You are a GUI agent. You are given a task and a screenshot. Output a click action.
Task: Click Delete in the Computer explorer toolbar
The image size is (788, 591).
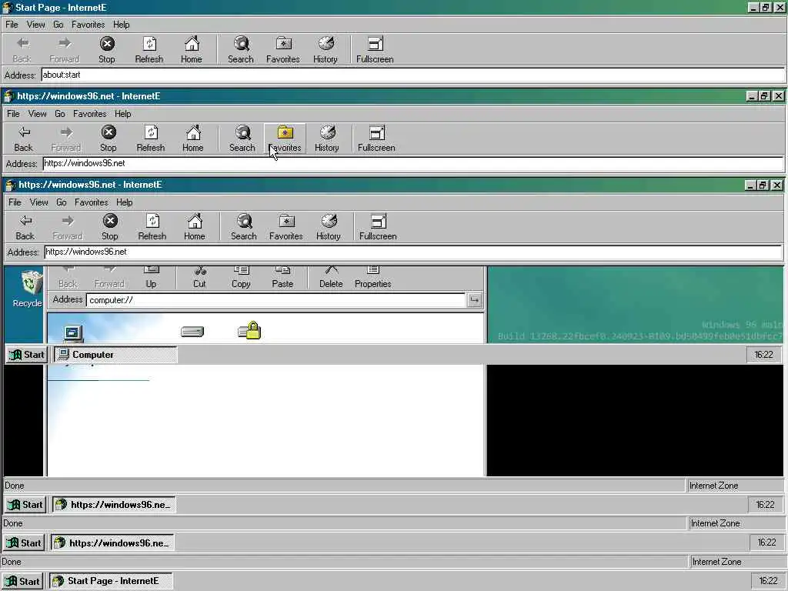click(x=331, y=278)
